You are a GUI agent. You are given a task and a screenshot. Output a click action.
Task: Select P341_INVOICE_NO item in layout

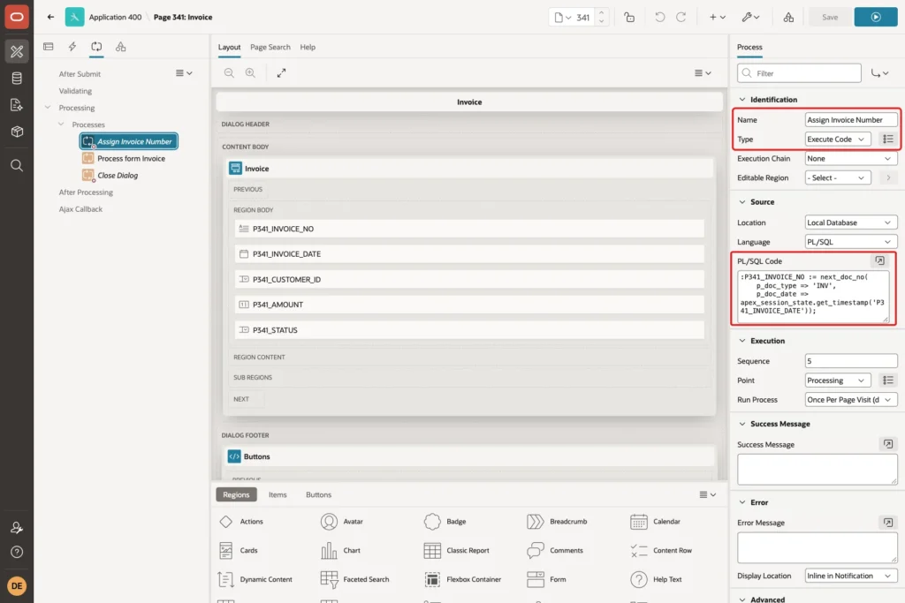pyautogui.click(x=469, y=229)
